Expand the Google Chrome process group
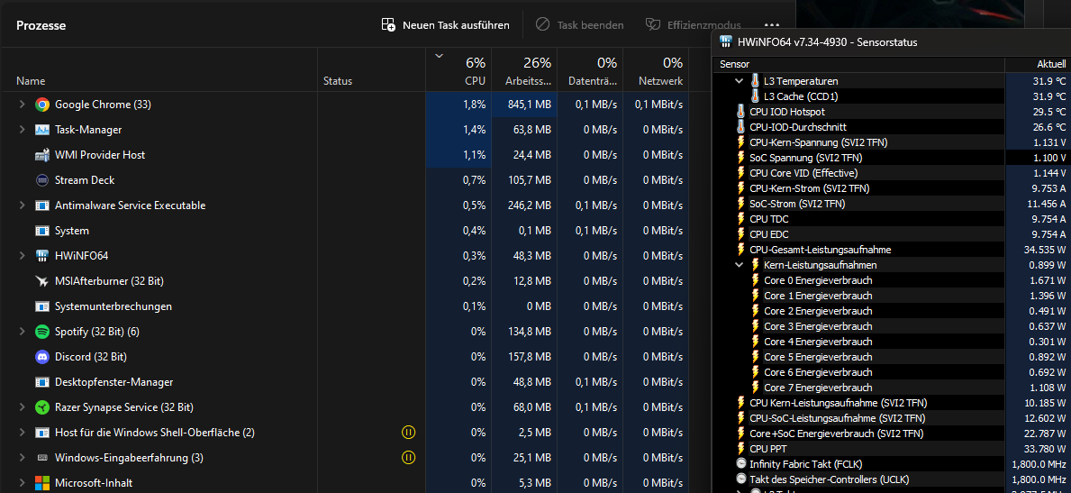1071x493 pixels. pyautogui.click(x=22, y=105)
